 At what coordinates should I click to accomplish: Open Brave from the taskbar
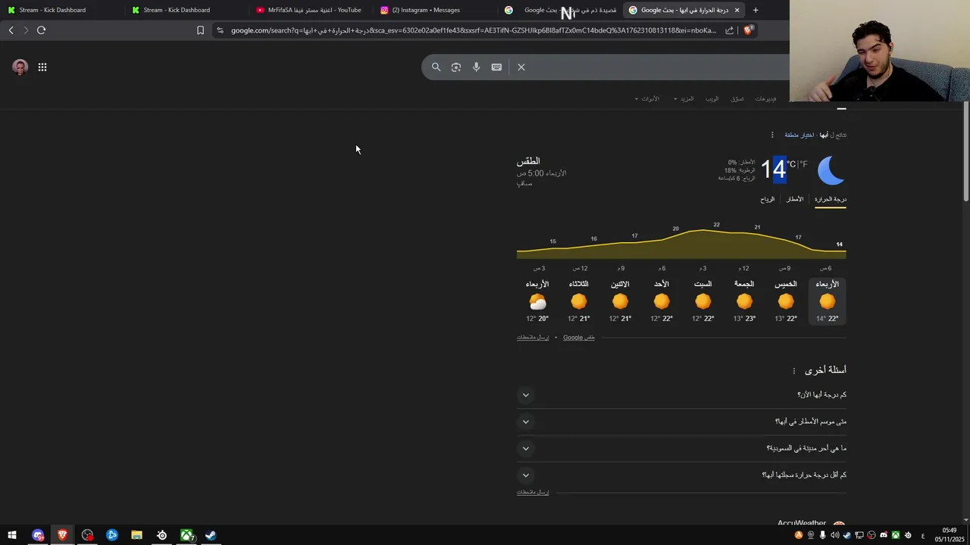click(62, 535)
